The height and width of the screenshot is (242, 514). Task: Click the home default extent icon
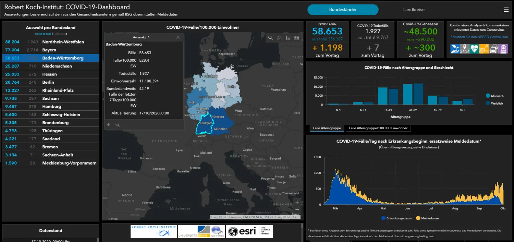(279, 38)
